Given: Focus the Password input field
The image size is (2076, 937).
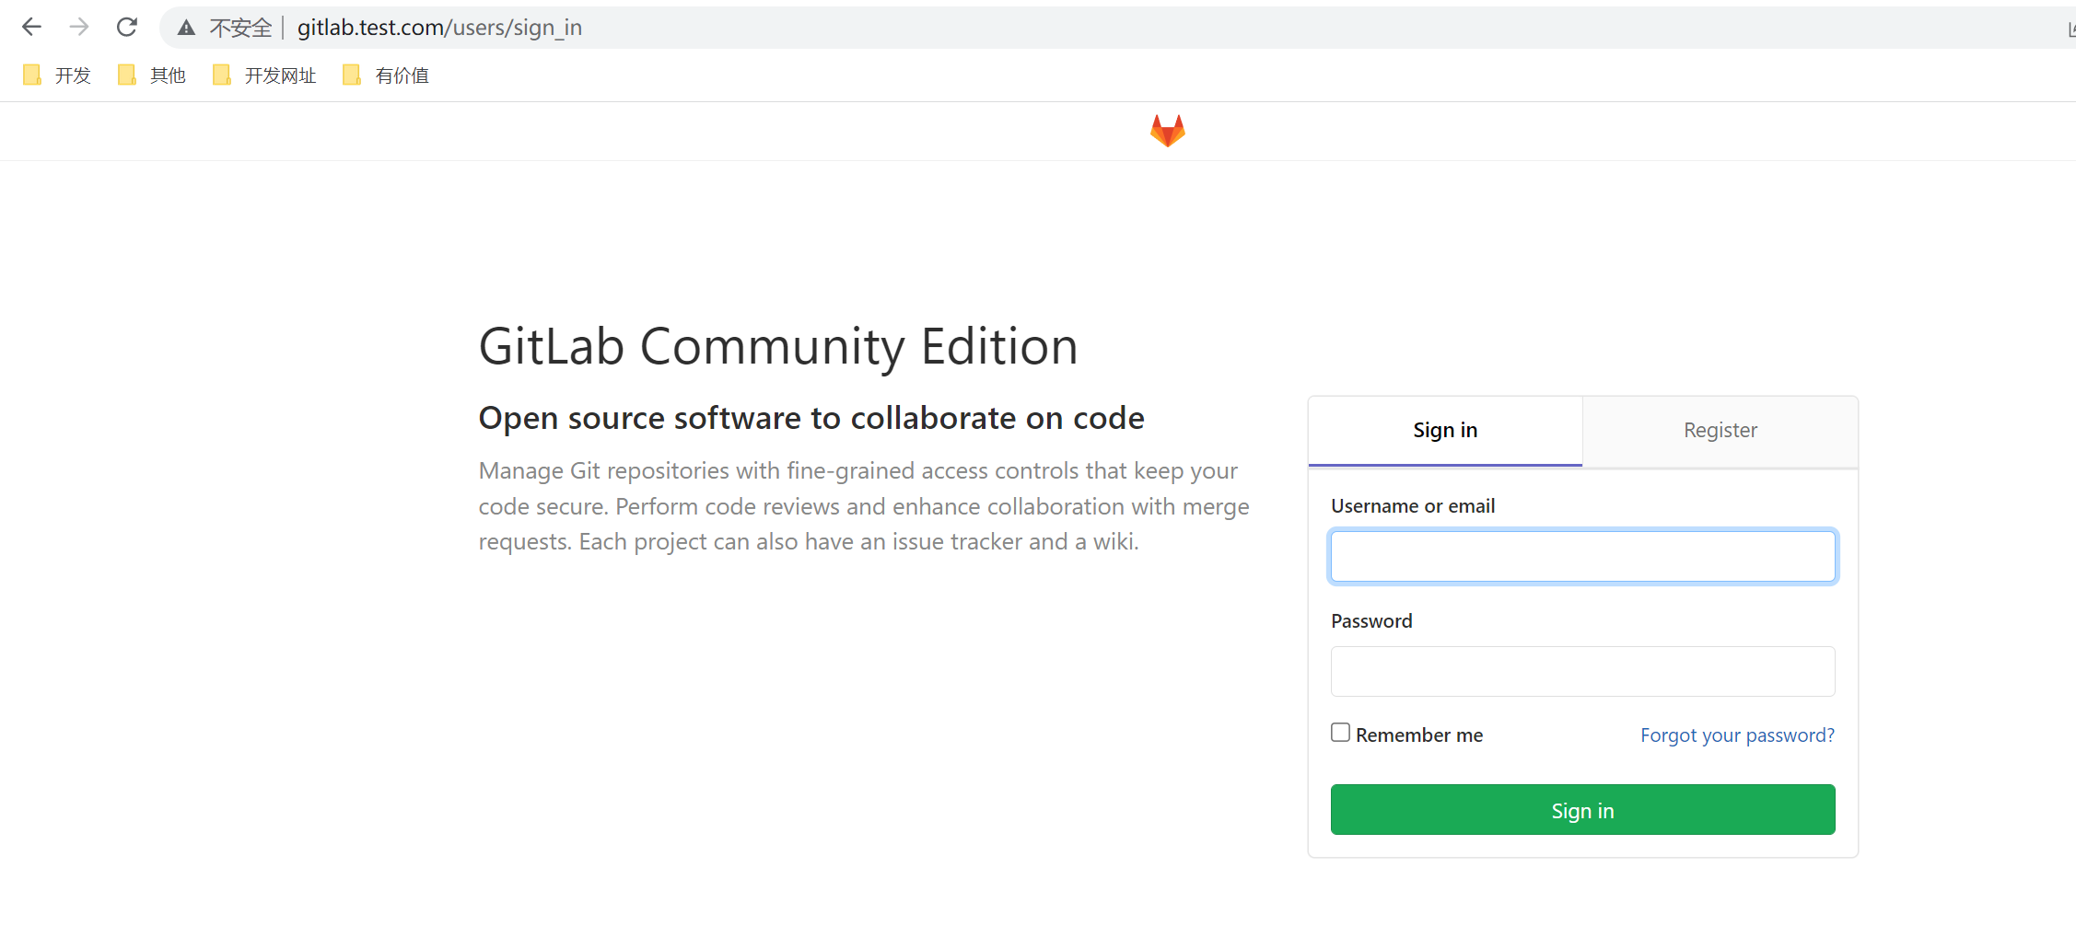Looking at the screenshot, I should click(1582, 671).
